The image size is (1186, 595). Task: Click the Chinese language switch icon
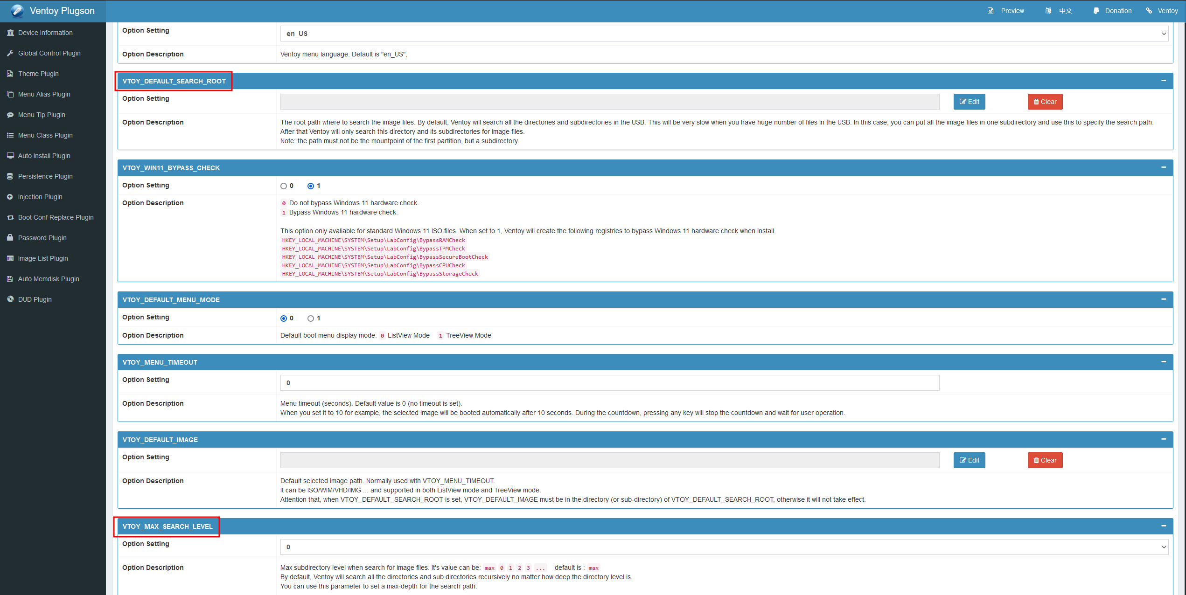click(1048, 11)
